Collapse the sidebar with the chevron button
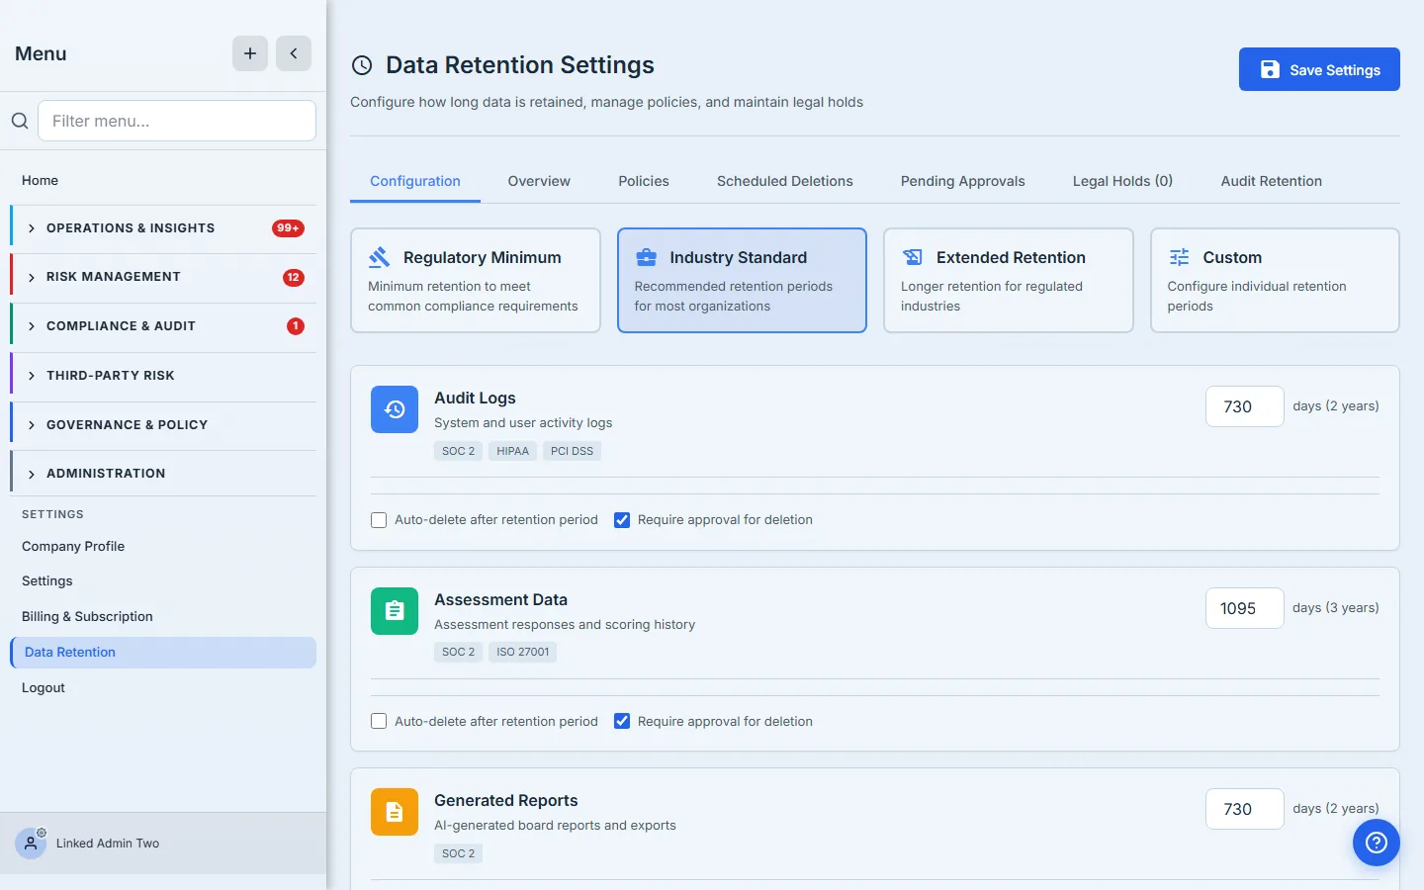1424x890 pixels. click(294, 53)
